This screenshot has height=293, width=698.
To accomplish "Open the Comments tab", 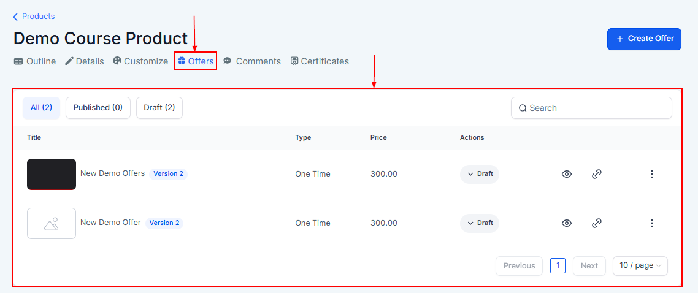I will pos(253,61).
